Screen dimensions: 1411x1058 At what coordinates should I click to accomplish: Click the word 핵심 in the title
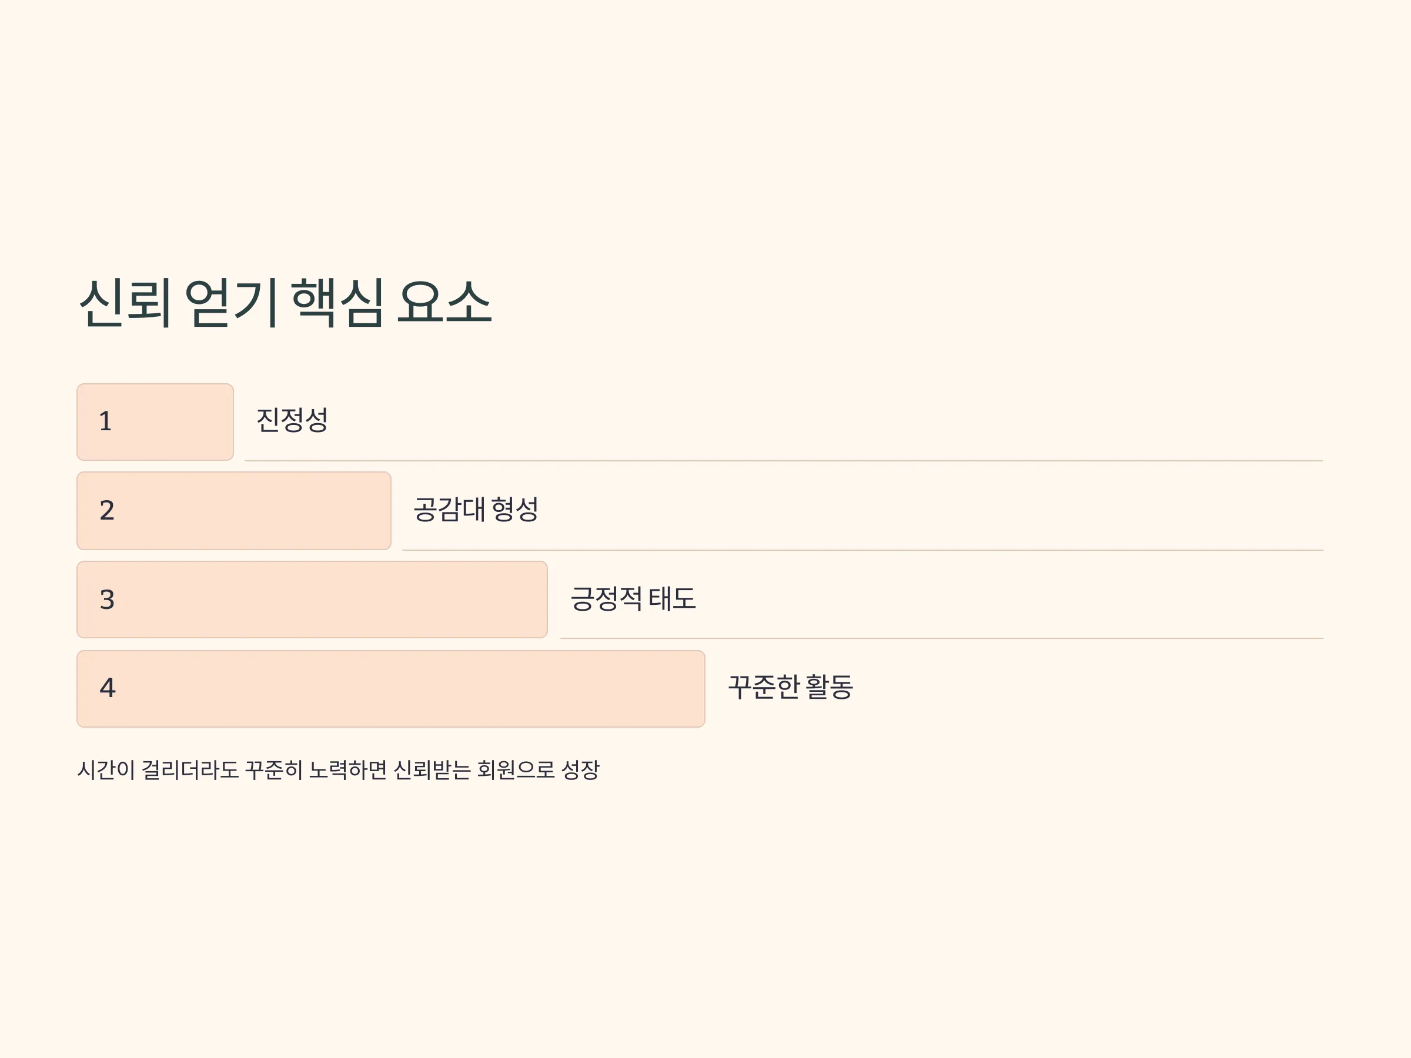tap(337, 303)
